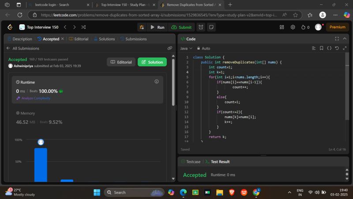The width and height of the screenshot is (353, 199).
Task: Open the layout grid icon
Action: click(x=282, y=27)
